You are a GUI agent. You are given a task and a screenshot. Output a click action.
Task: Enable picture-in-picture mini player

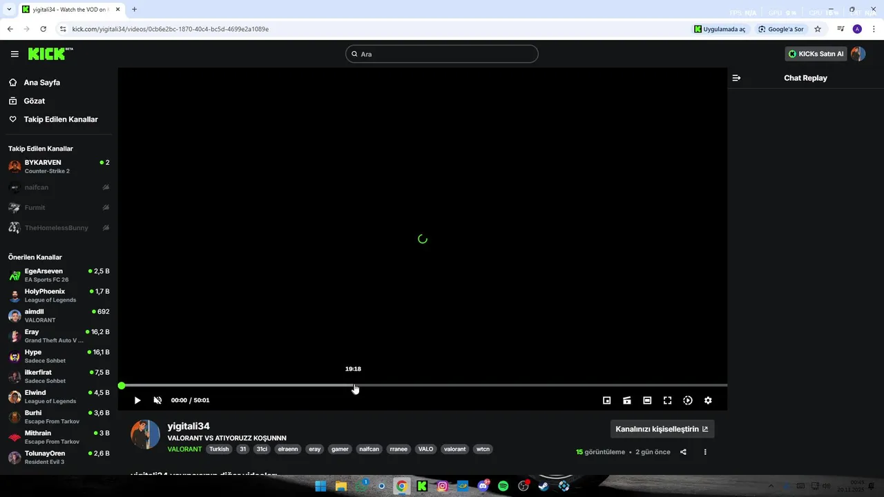pos(607,400)
